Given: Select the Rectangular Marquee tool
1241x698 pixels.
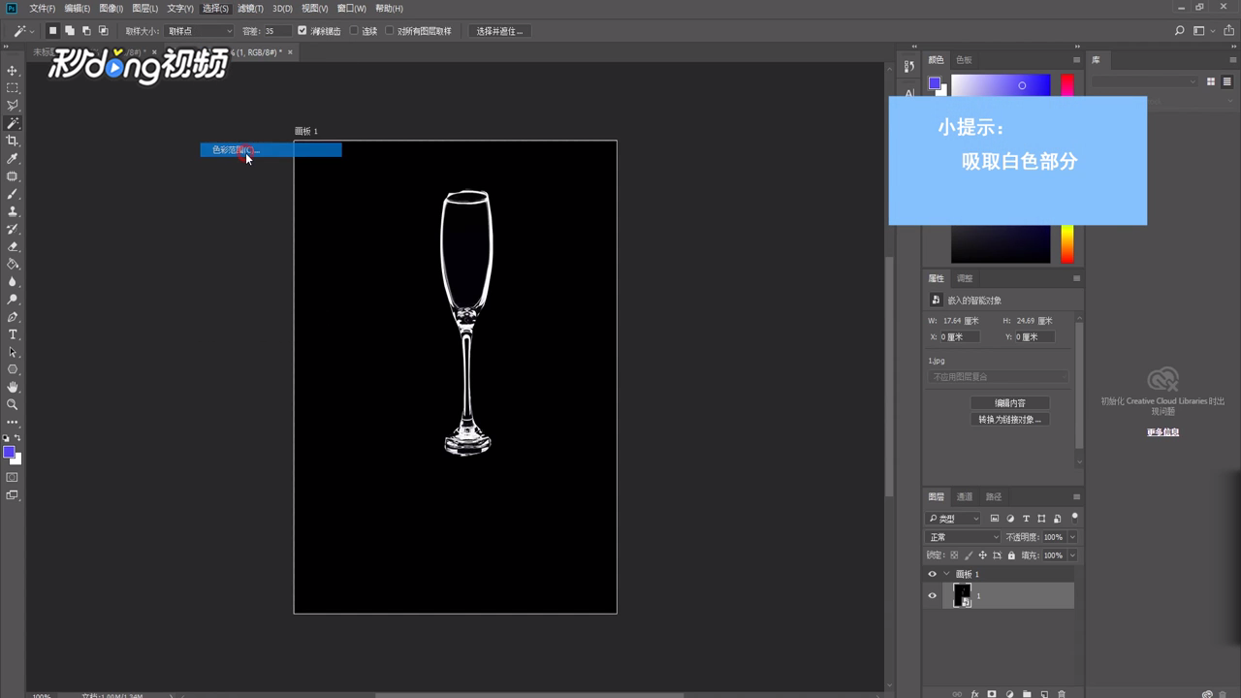Looking at the screenshot, I should coord(13,88).
